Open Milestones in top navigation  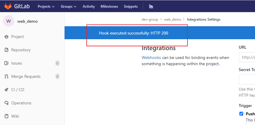click(x=109, y=6)
